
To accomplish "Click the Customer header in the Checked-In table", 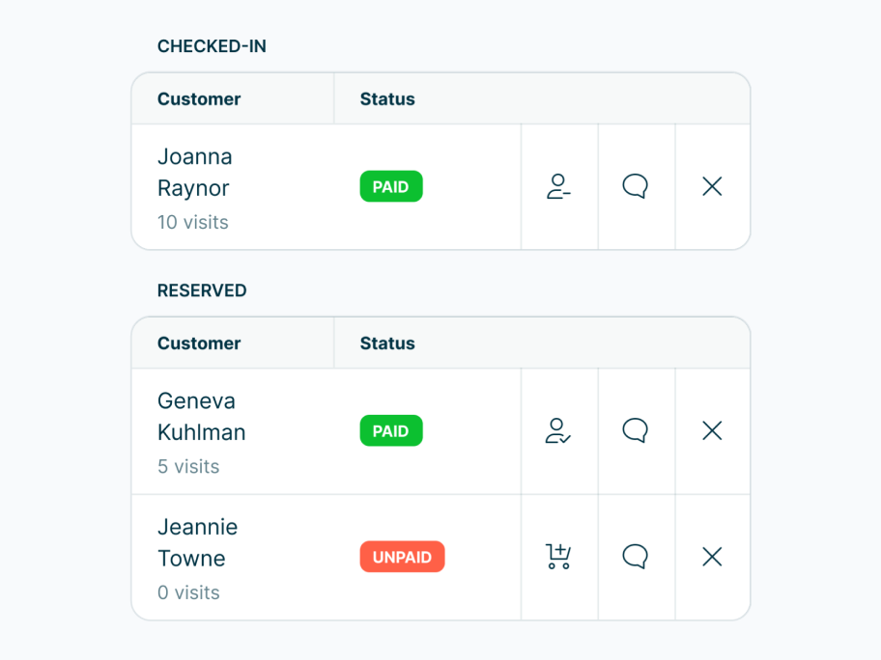I will pos(199,99).
